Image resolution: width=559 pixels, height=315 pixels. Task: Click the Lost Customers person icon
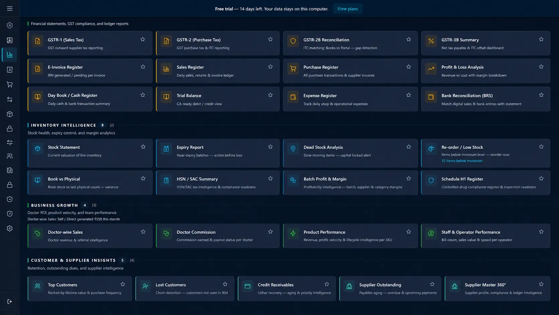pyautogui.click(x=145, y=286)
